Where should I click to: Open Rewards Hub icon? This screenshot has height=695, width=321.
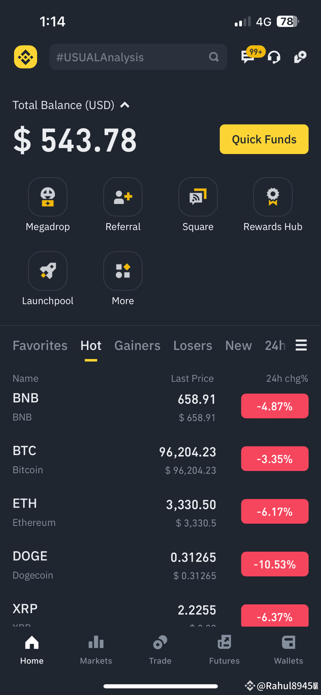coord(273,197)
